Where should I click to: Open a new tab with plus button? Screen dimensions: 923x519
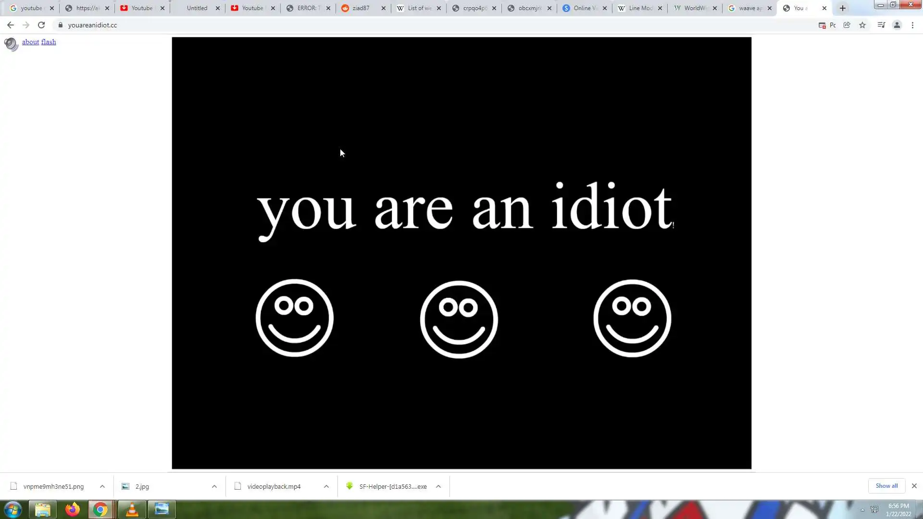pos(843,8)
